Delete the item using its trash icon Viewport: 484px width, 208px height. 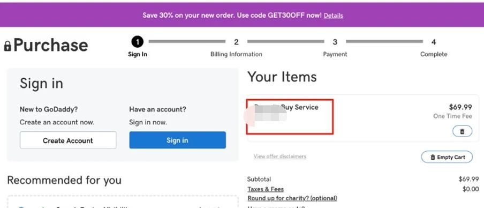462,131
